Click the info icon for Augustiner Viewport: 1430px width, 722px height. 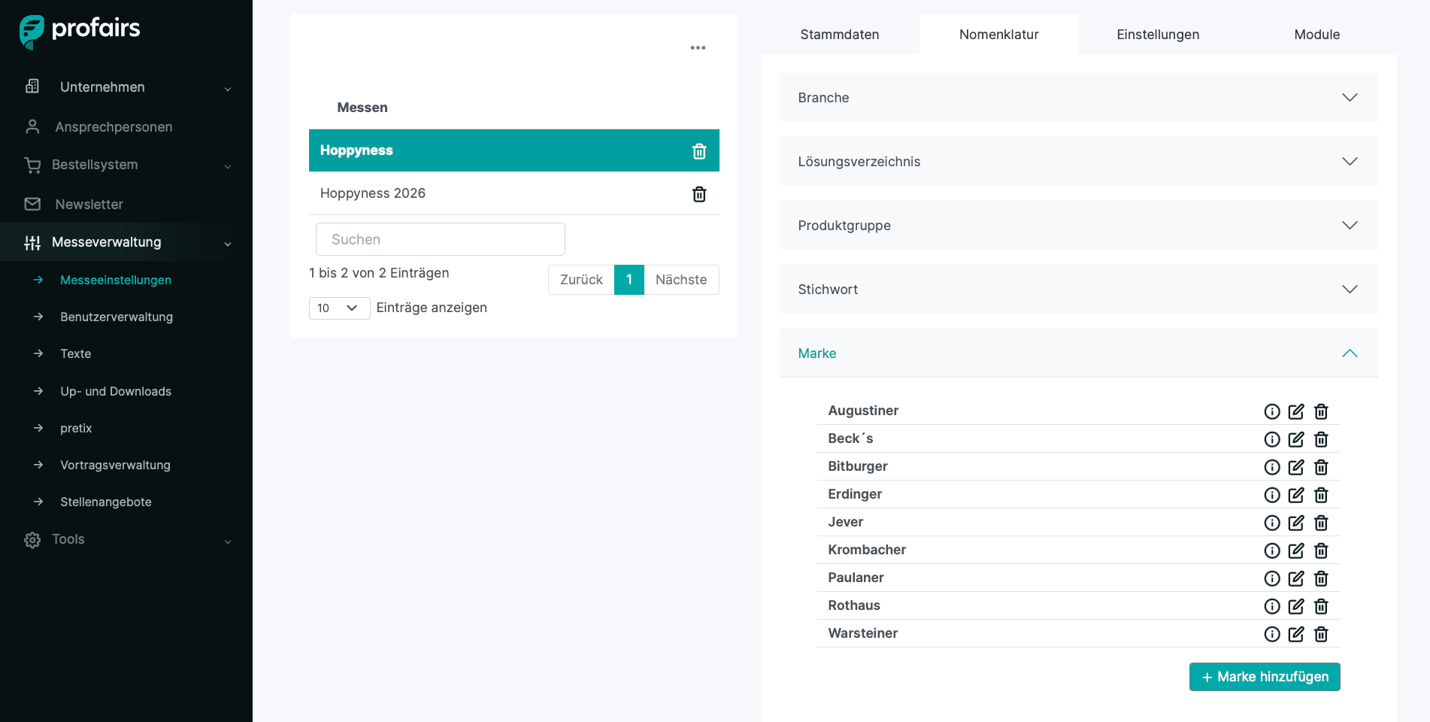tap(1272, 411)
